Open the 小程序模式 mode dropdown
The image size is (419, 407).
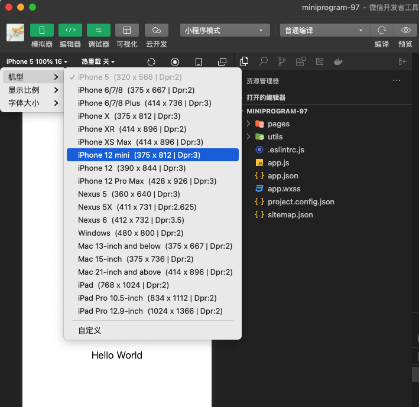[225, 30]
